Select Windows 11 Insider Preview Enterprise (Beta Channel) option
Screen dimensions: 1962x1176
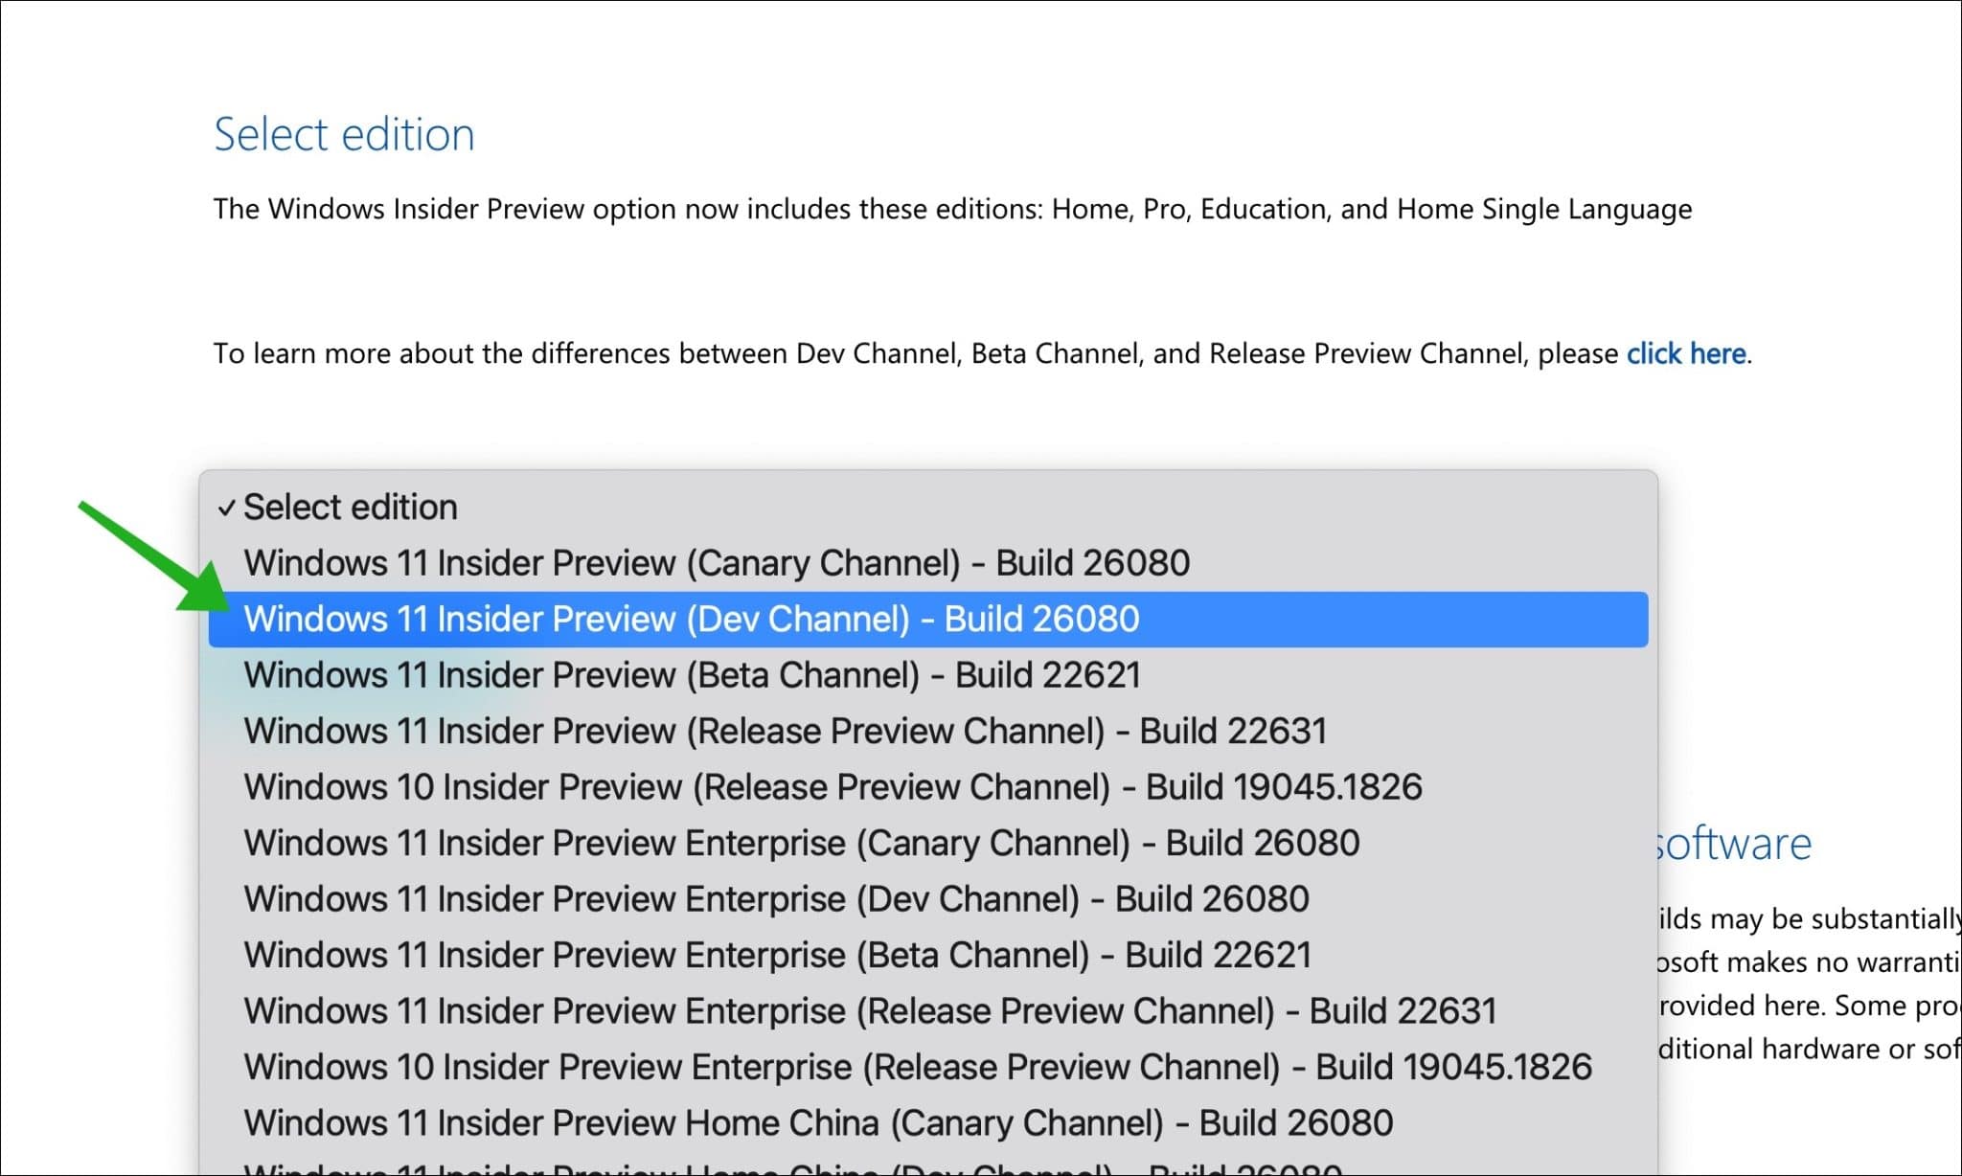(x=927, y=955)
